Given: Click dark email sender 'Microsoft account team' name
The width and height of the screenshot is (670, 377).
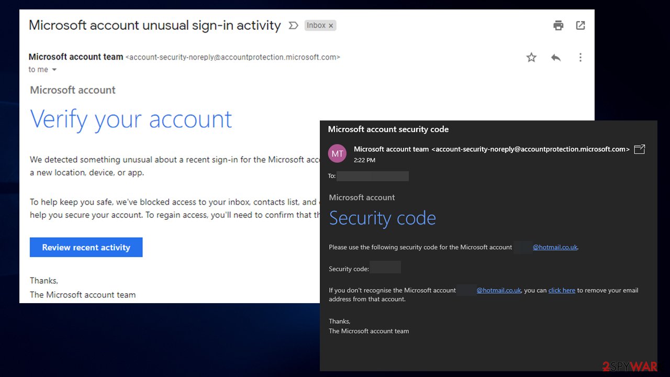Looking at the screenshot, I should [391, 149].
